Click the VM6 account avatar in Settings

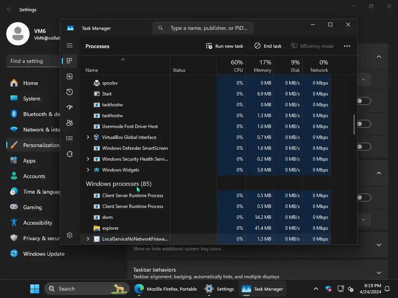point(18,34)
